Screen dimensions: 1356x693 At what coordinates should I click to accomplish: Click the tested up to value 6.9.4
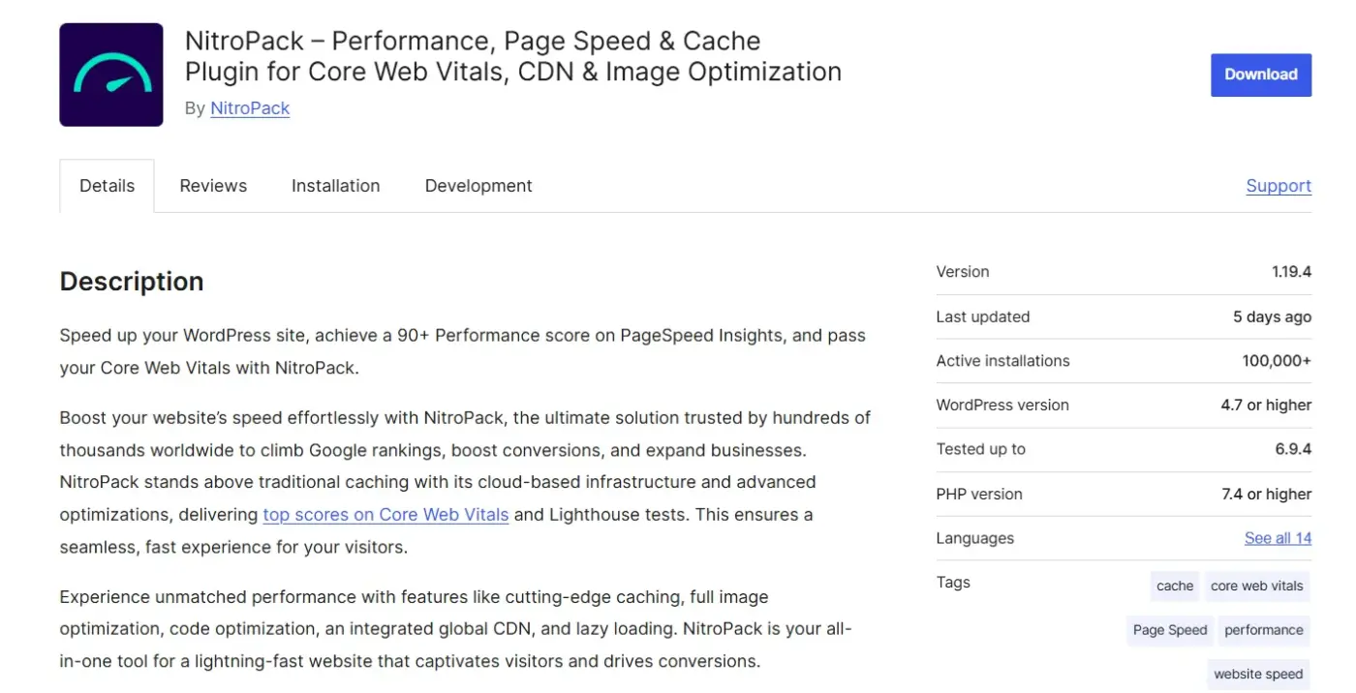(1293, 449)
